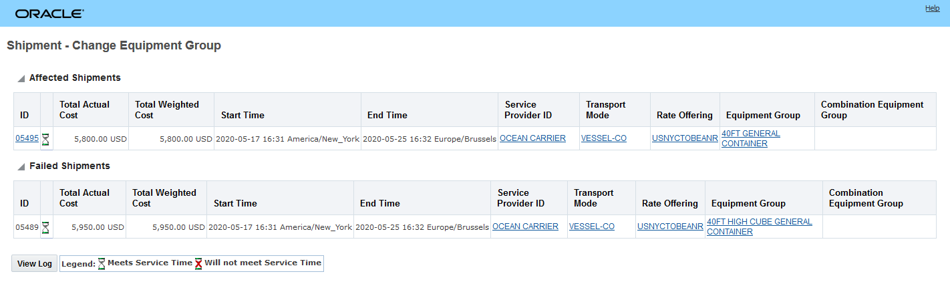Click hourglass icon in Failed Shipments row
This screenshot has height=290, width=950.
(45, 227)
